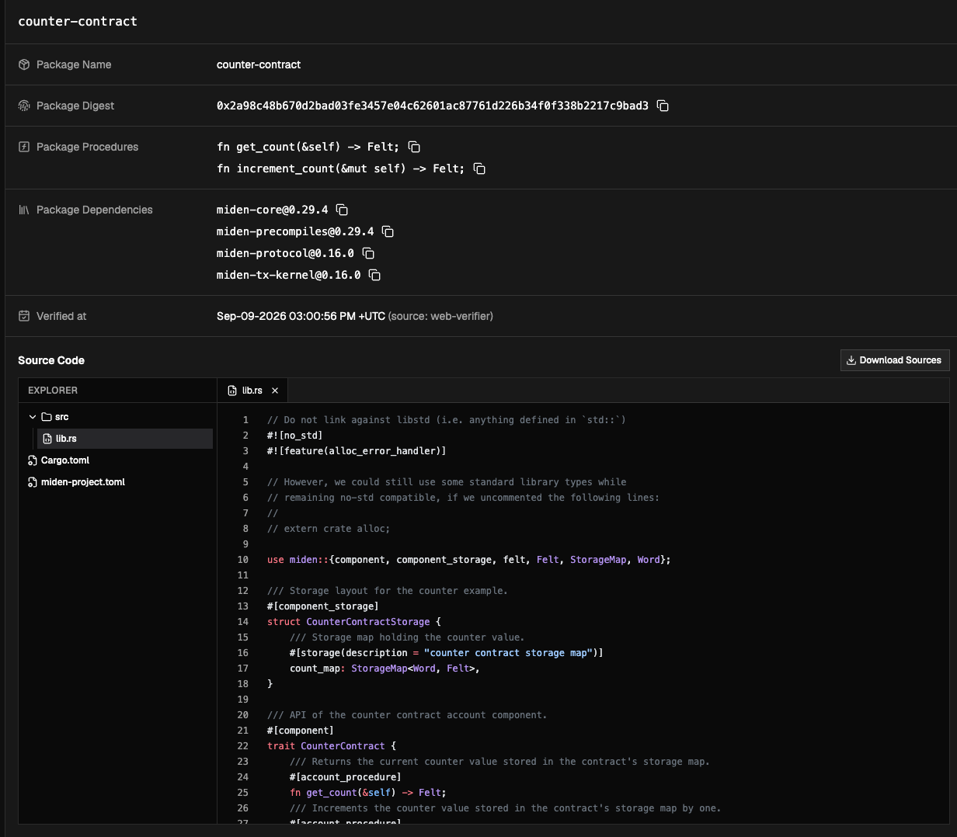Copy miden-core@0.29.4 dependency
The height and width of the screenshot is (837, 957).
pyautogui.click(x=342, y=210)
